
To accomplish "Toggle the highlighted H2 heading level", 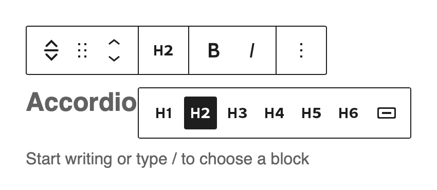I will coord(201,113).
